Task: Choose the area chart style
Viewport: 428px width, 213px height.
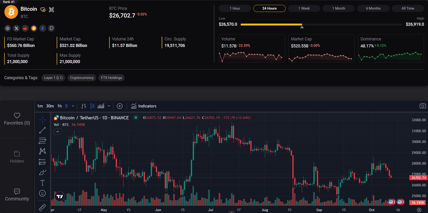Action: (101, 106)
